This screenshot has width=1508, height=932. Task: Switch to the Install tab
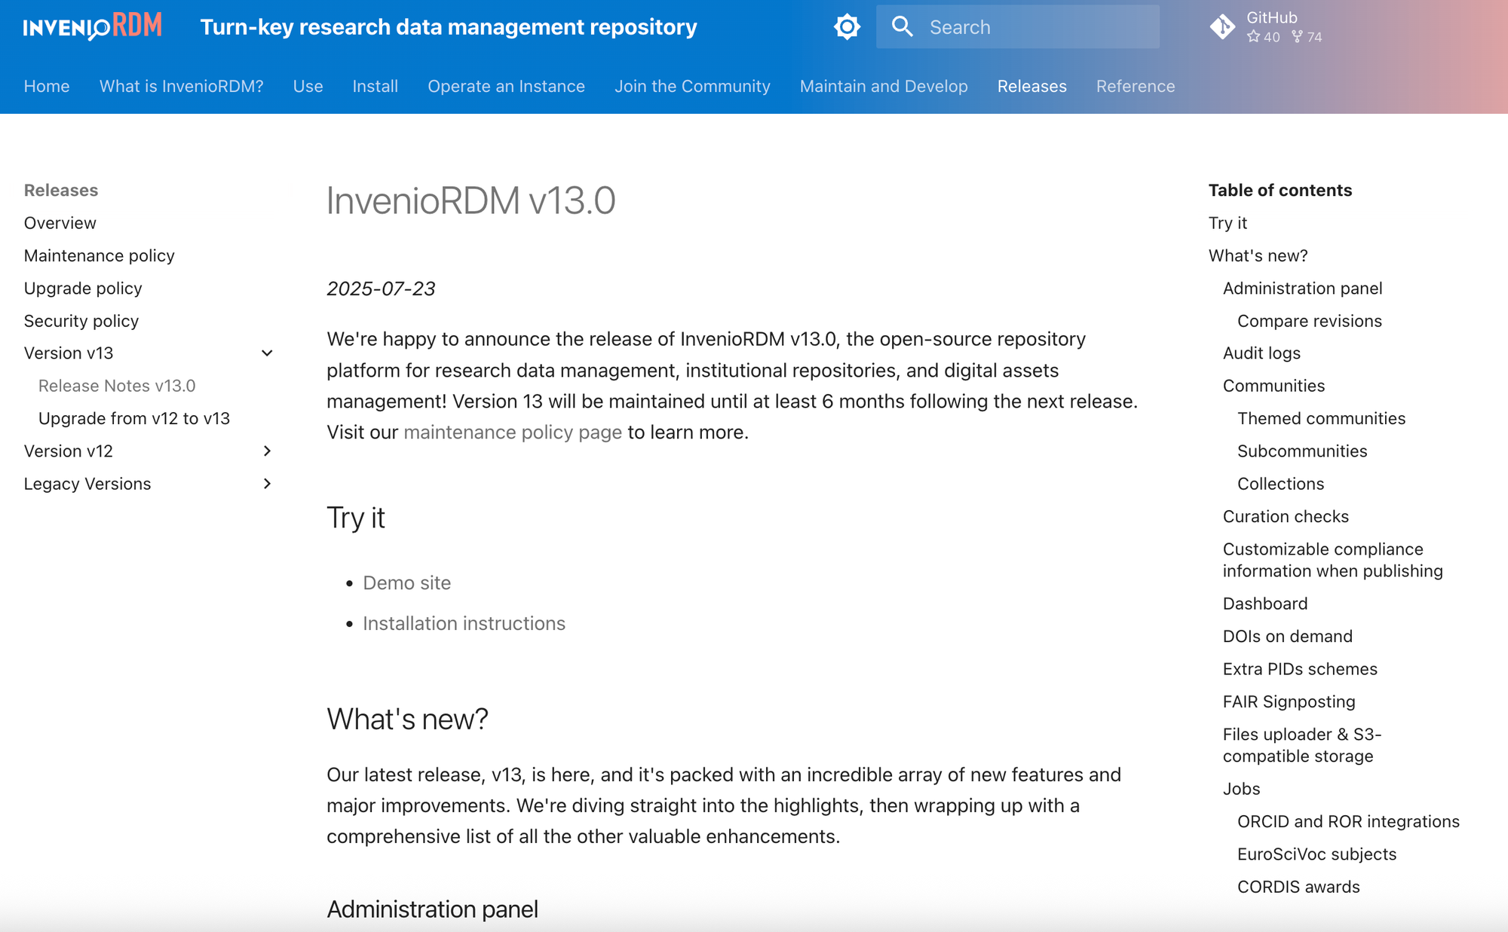[375, 87]
